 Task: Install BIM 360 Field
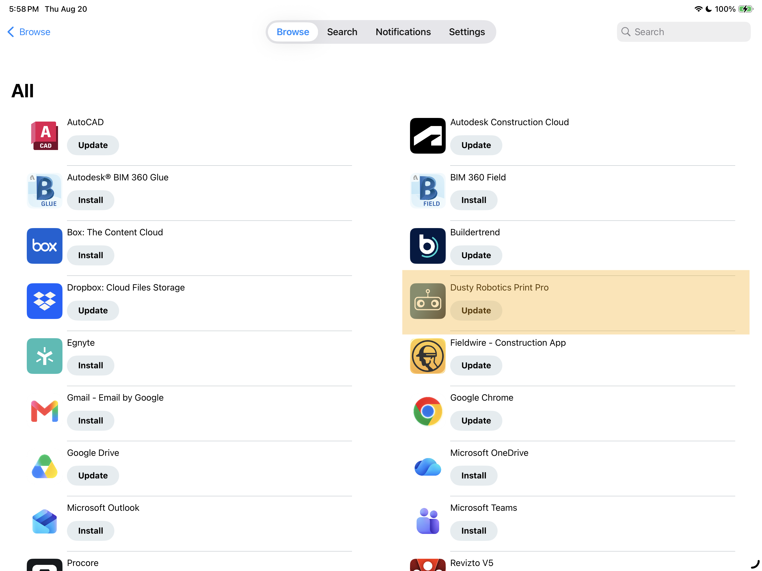pyautogui.click(x=474, y=200)
